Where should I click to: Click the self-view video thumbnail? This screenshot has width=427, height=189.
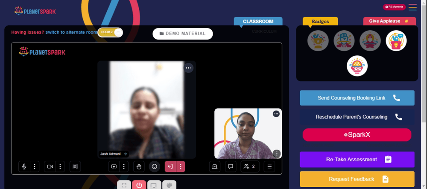pyautogui.click(x=248, y=133)
